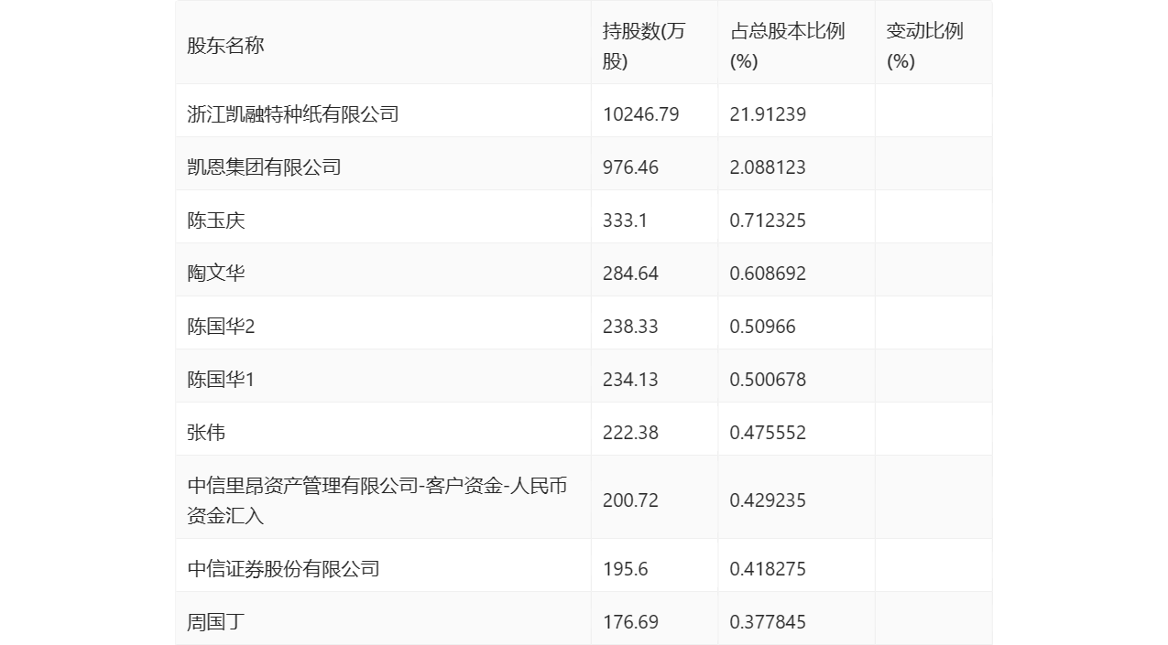Click percentage value 0.377845
The width and height of the screenshot is (1168, 645).
coord(768,622)
